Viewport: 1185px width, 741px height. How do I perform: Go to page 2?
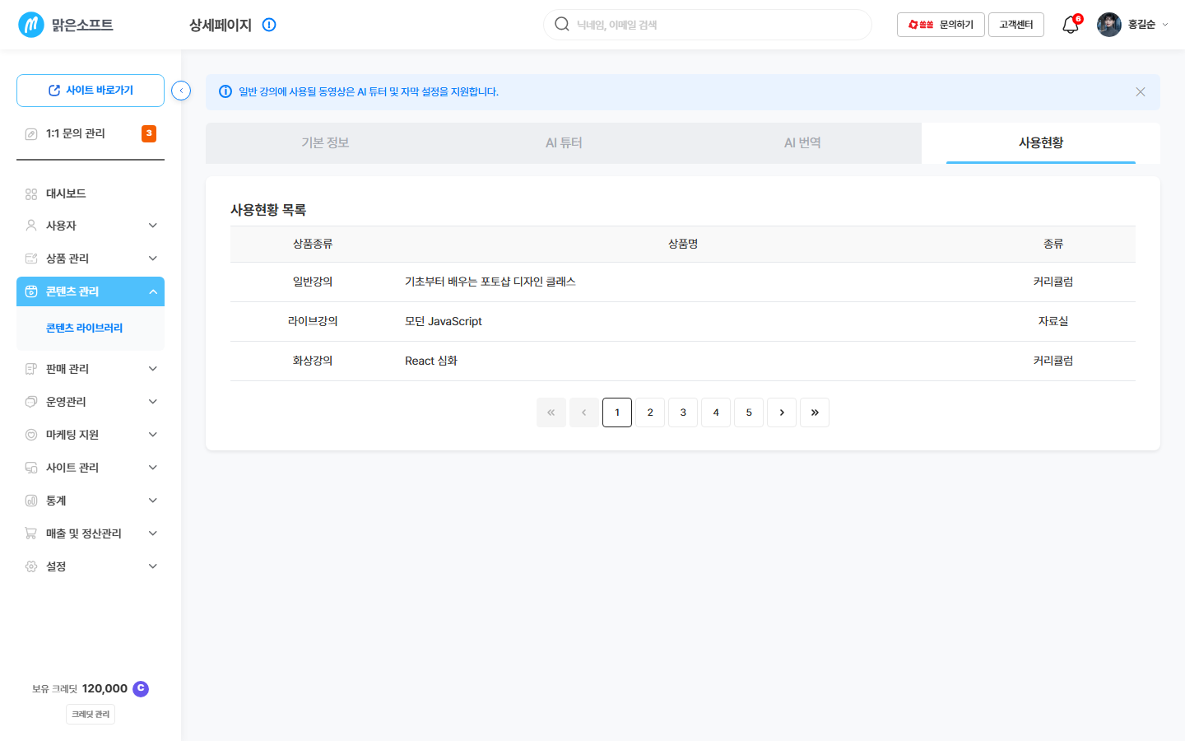tap(650, 412)
